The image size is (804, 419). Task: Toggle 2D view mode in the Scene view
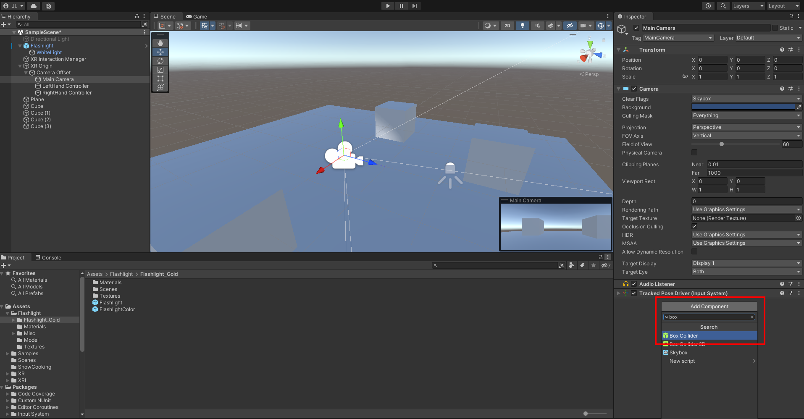tap(507, 26)
